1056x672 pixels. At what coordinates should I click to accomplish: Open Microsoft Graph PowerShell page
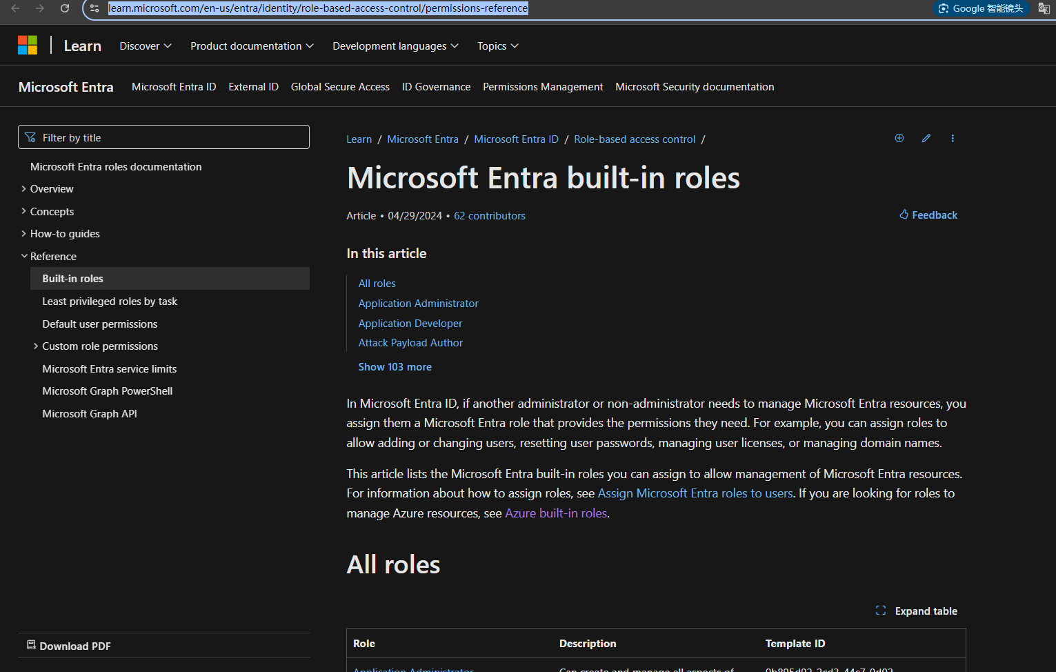coord(108,391)
